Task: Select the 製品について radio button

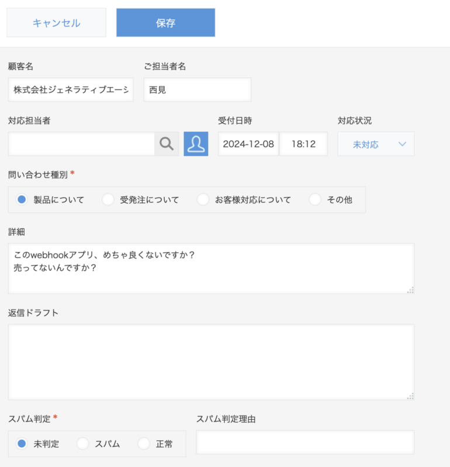Action: point(22,199)
